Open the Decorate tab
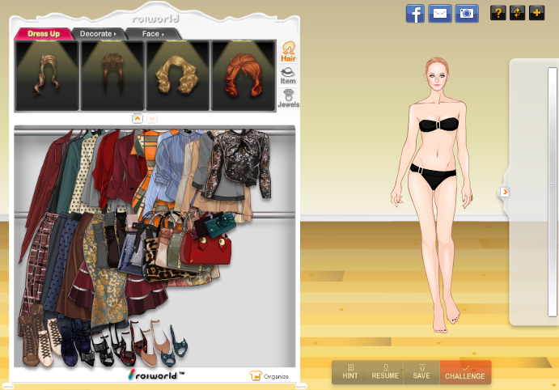Screen dimensions: 559x390 98,34
